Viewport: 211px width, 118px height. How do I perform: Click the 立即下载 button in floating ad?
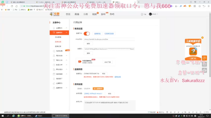[x=193, y=58]
